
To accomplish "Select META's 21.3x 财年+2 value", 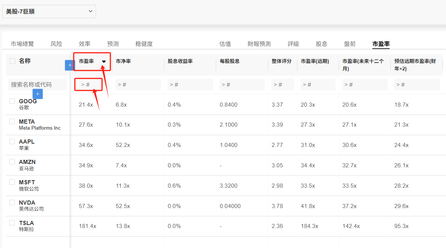I will point(401,125).
